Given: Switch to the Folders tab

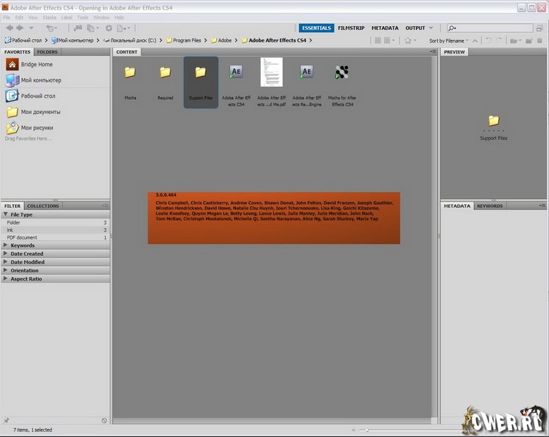Looking at the screenshot, I should pos(47,52).
